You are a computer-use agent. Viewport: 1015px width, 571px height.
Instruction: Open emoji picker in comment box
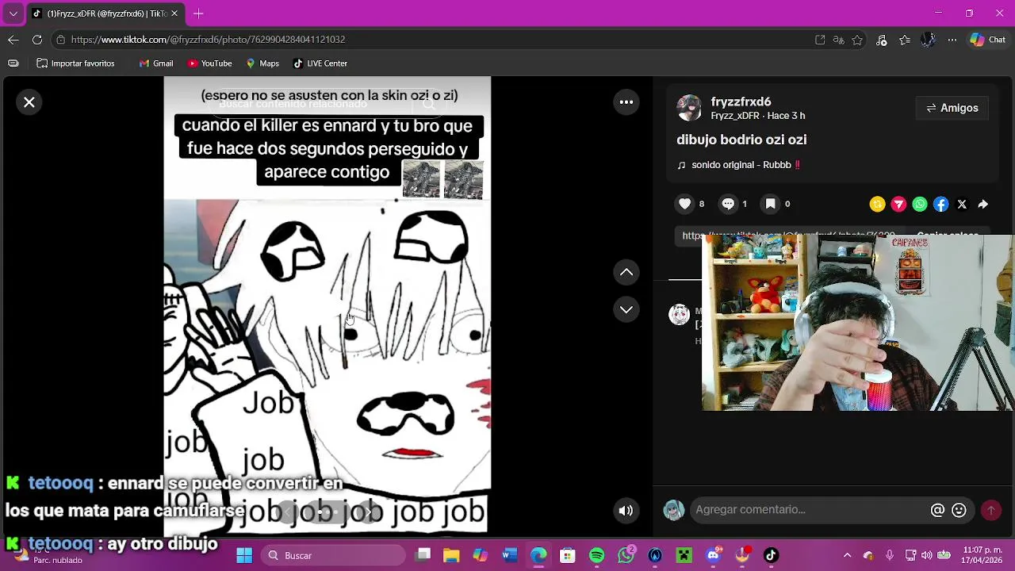point(959,511)
